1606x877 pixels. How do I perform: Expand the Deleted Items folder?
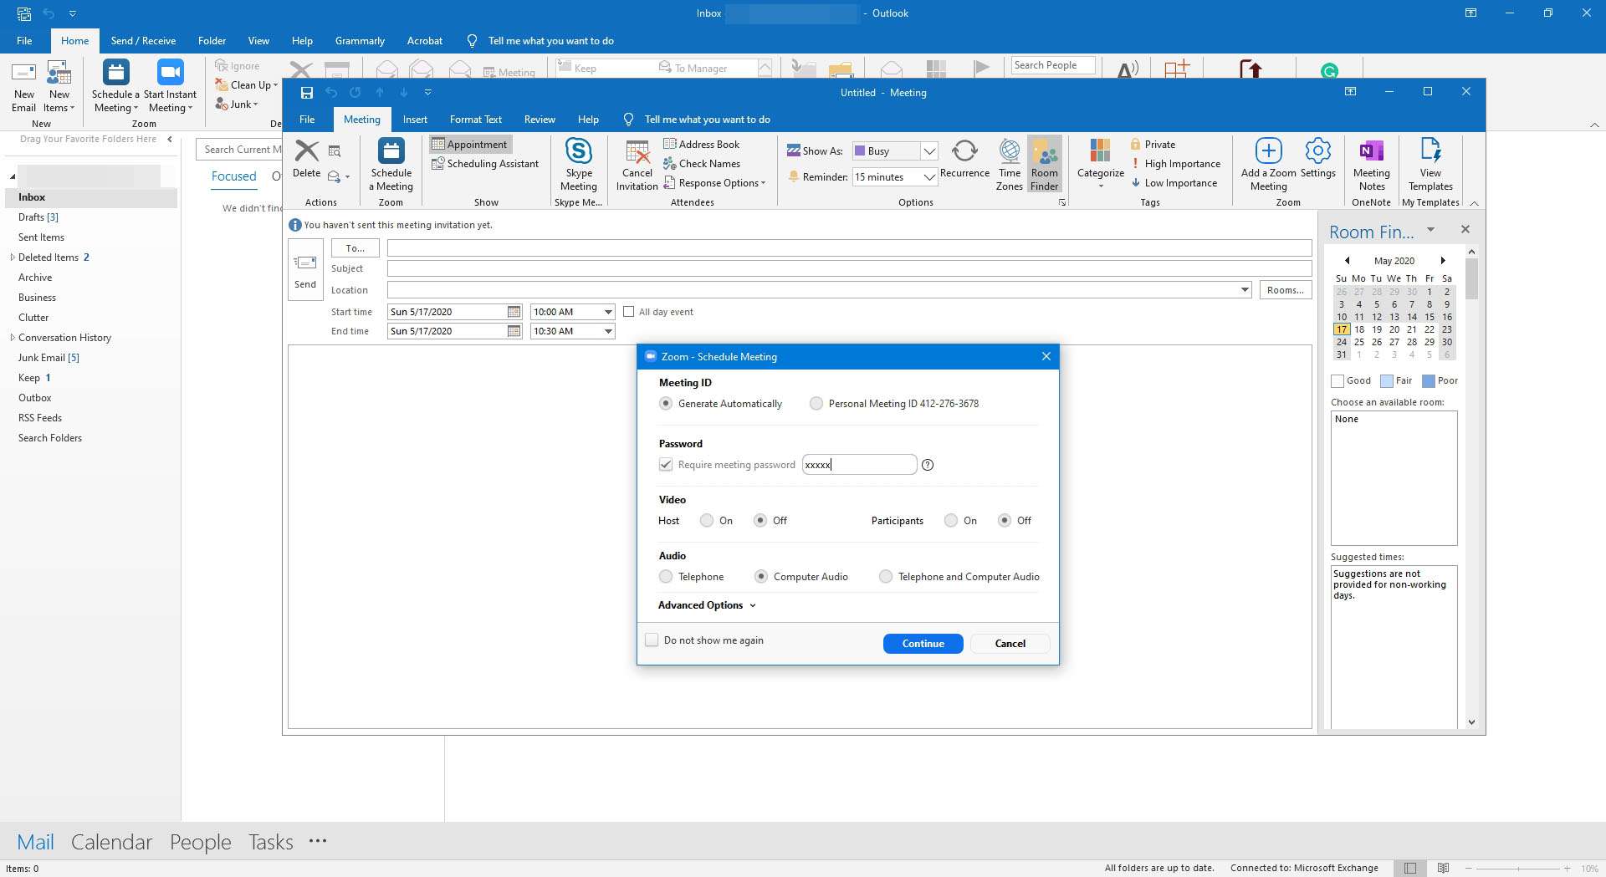click(12, 257)
